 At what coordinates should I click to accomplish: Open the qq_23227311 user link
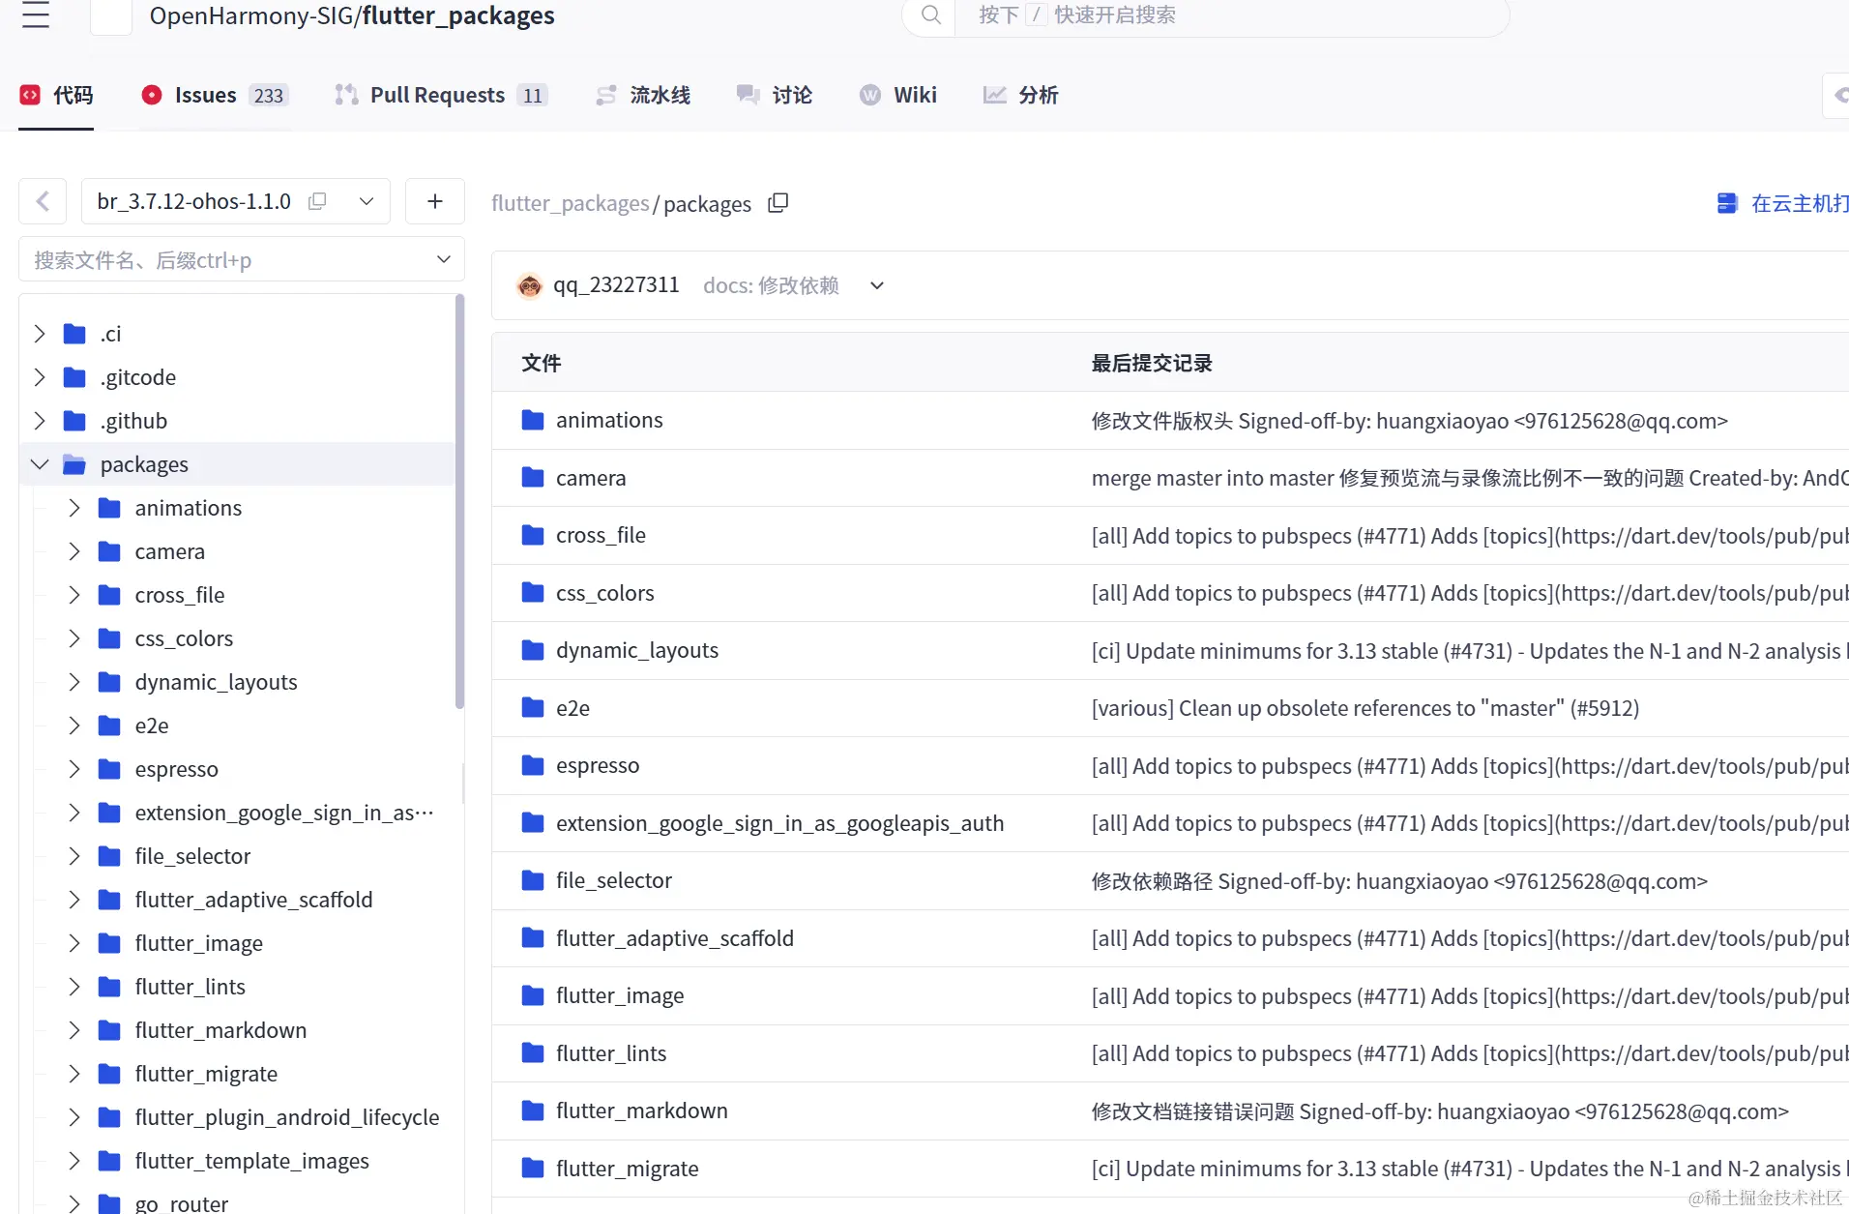tap(616, 285)
